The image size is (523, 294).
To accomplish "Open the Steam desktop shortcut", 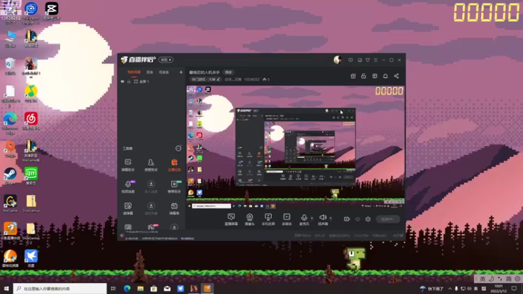I will (x=10, y=176).
